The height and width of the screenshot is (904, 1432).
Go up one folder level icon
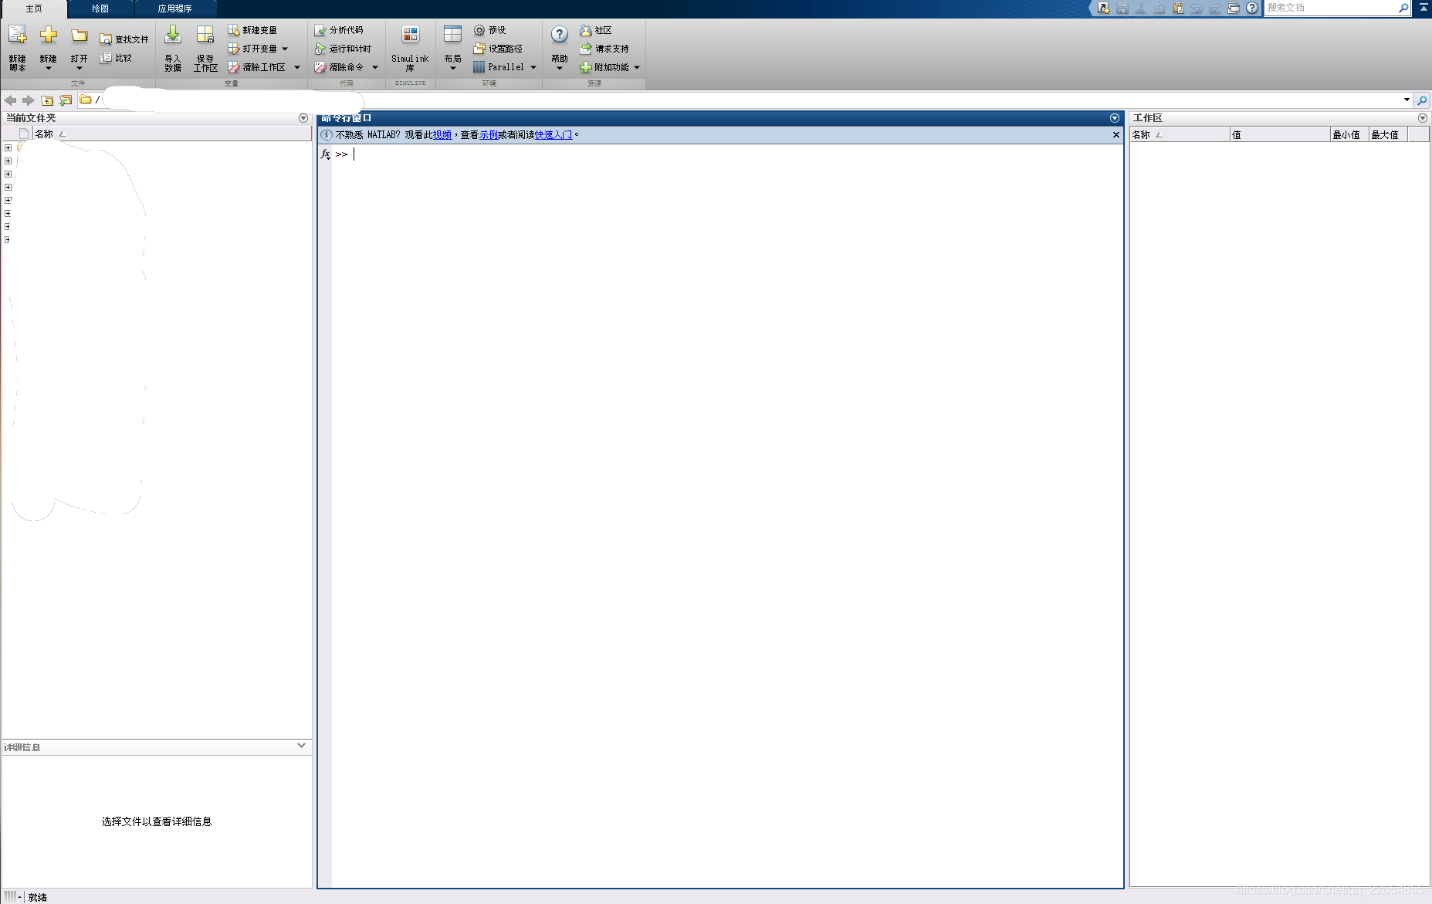[47, 100]
